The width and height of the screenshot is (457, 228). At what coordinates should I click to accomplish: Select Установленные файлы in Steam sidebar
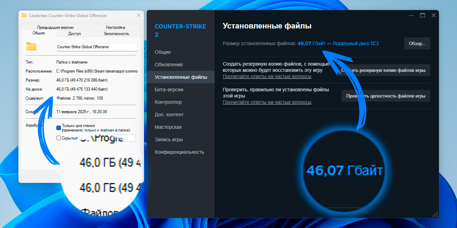point(181,77)
